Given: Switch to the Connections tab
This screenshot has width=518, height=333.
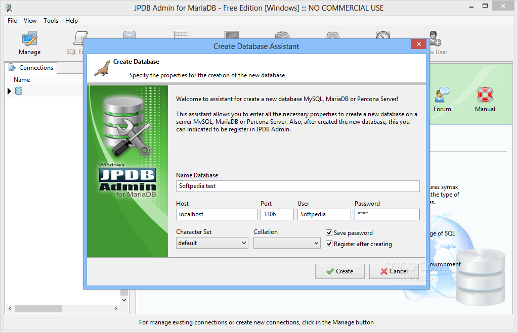Looking at the screenshot, I should pos(31,68).
